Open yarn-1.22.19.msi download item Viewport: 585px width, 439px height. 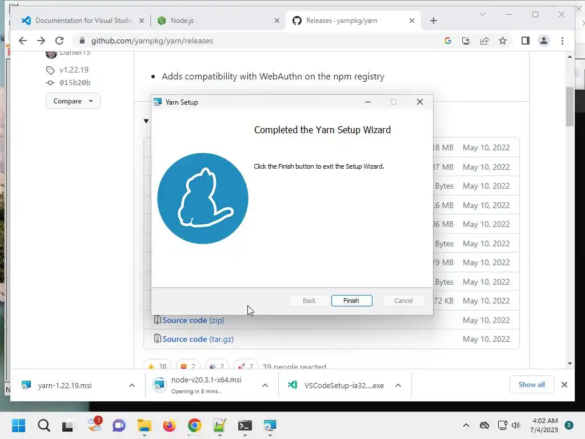click(x=65, y=385)
